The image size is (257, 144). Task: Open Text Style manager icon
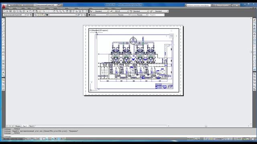[x=91, y=11]
